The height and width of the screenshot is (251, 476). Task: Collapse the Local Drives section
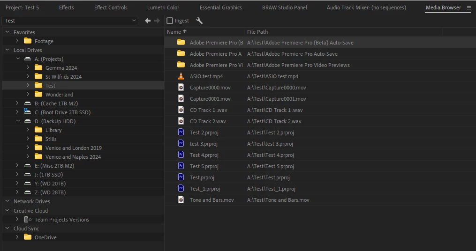coord(8,50)
